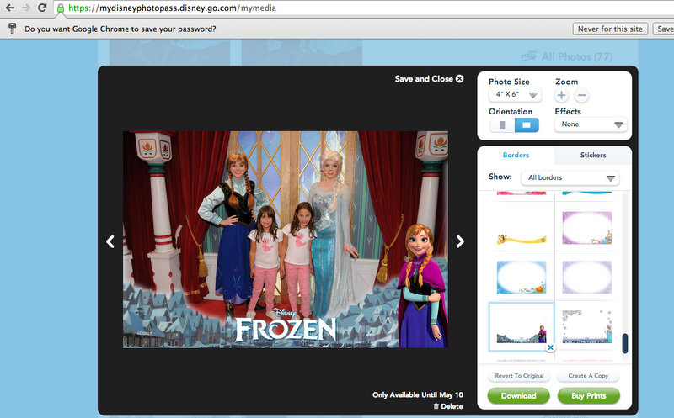Remove selected border with blue X icon

click(x=550, y=347)
